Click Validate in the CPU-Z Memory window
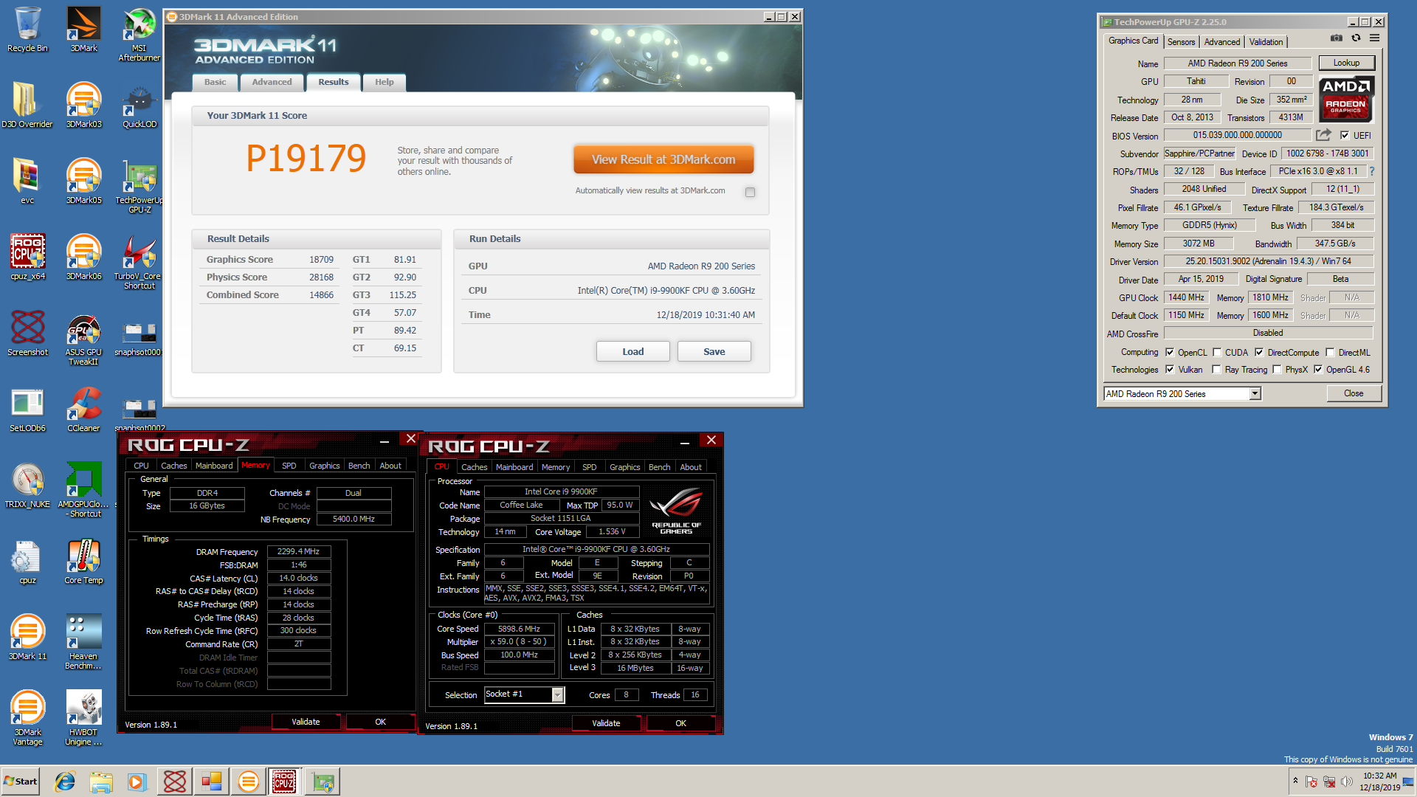The height and width of the screenshot is (797, 1417). pos(306,722)
